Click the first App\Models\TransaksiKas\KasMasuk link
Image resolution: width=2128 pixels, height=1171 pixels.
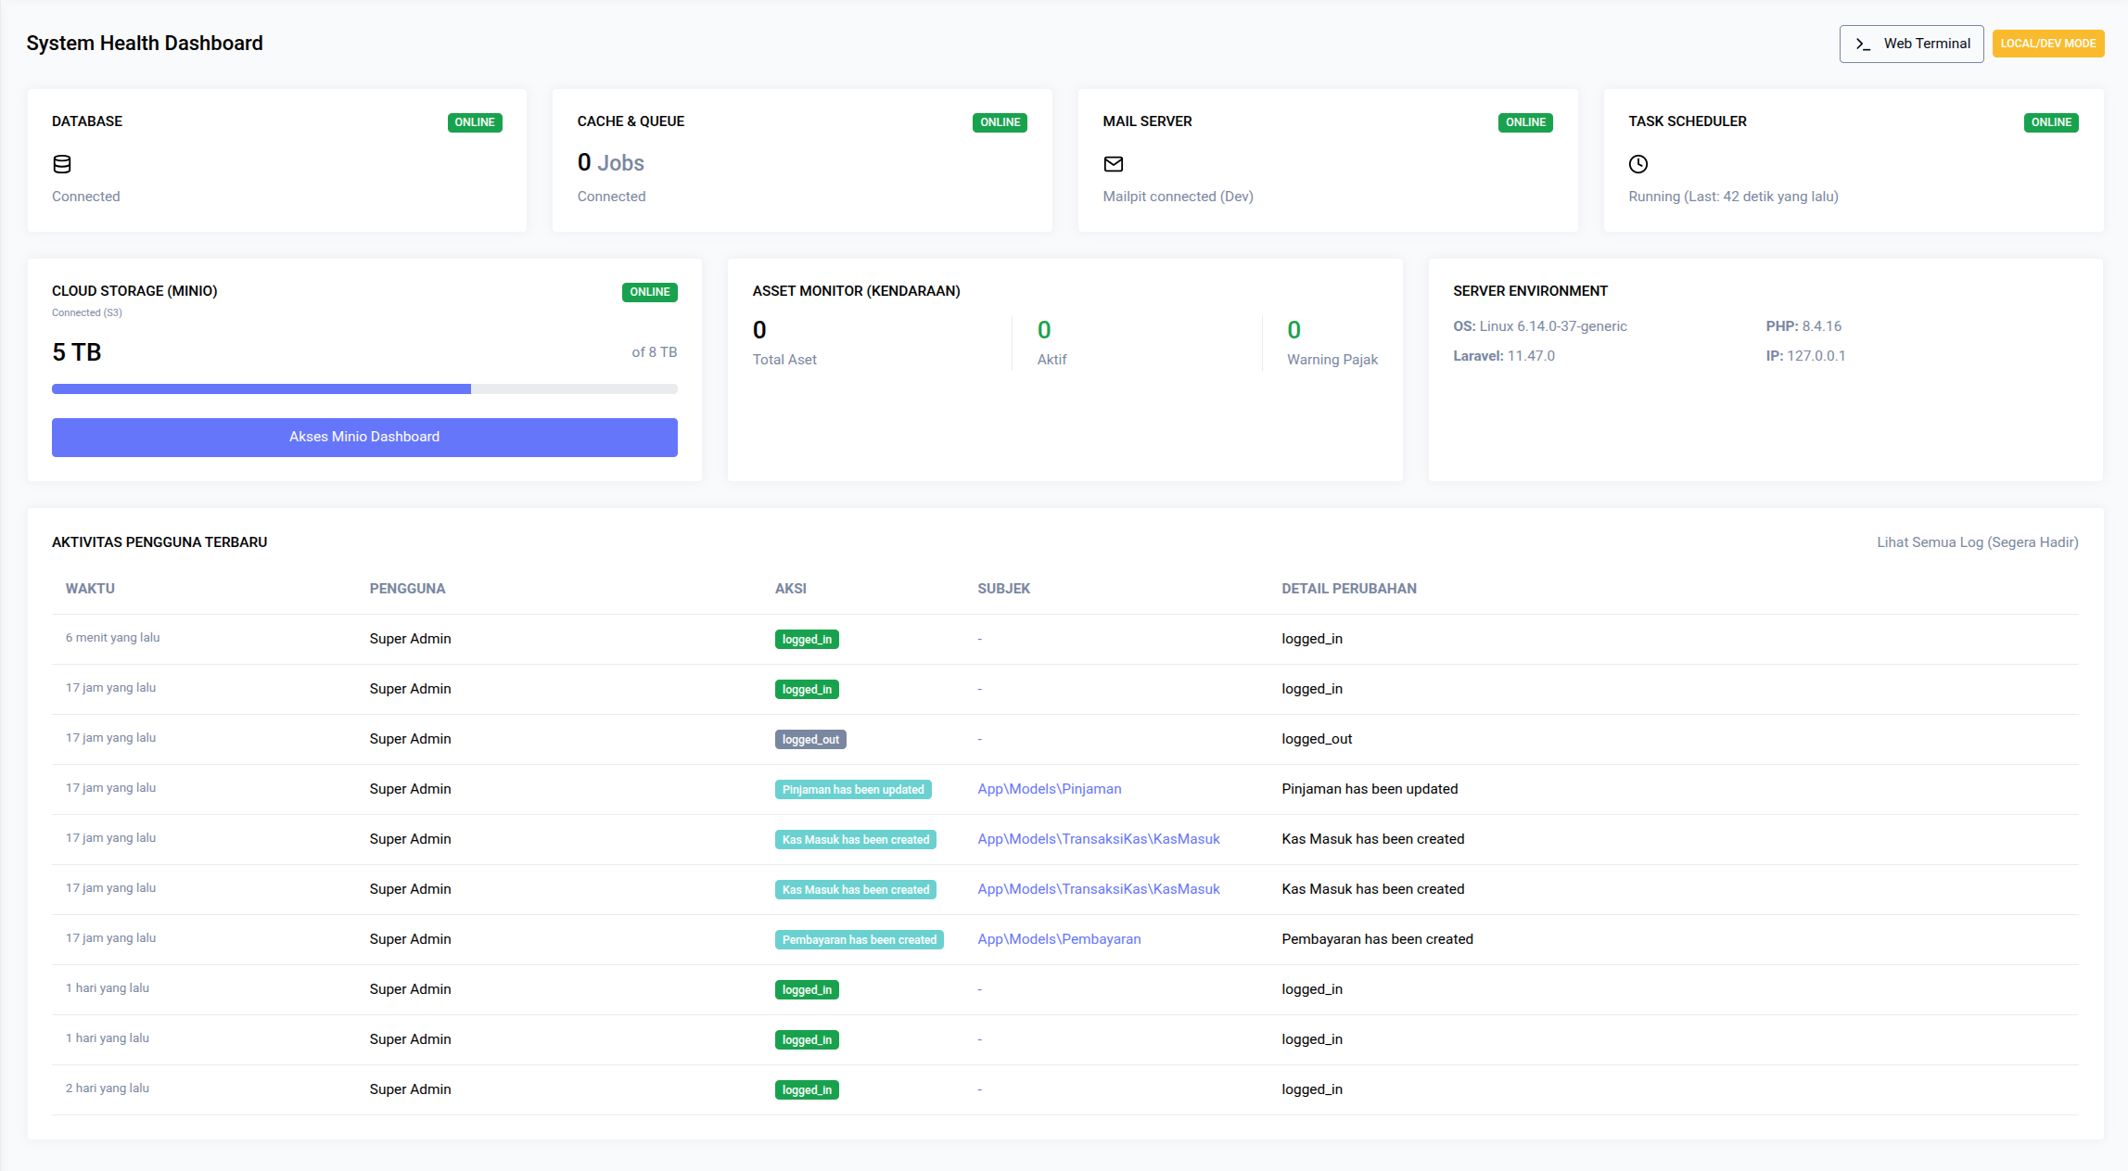pos(1098,839)
